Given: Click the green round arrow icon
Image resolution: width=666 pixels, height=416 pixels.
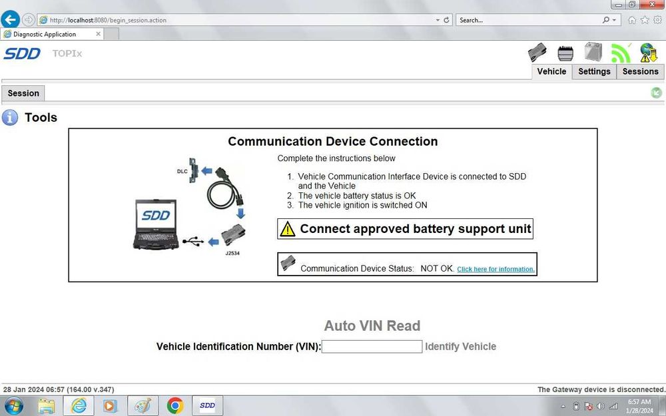Looking at the screenshot, I should click(656, 93).
